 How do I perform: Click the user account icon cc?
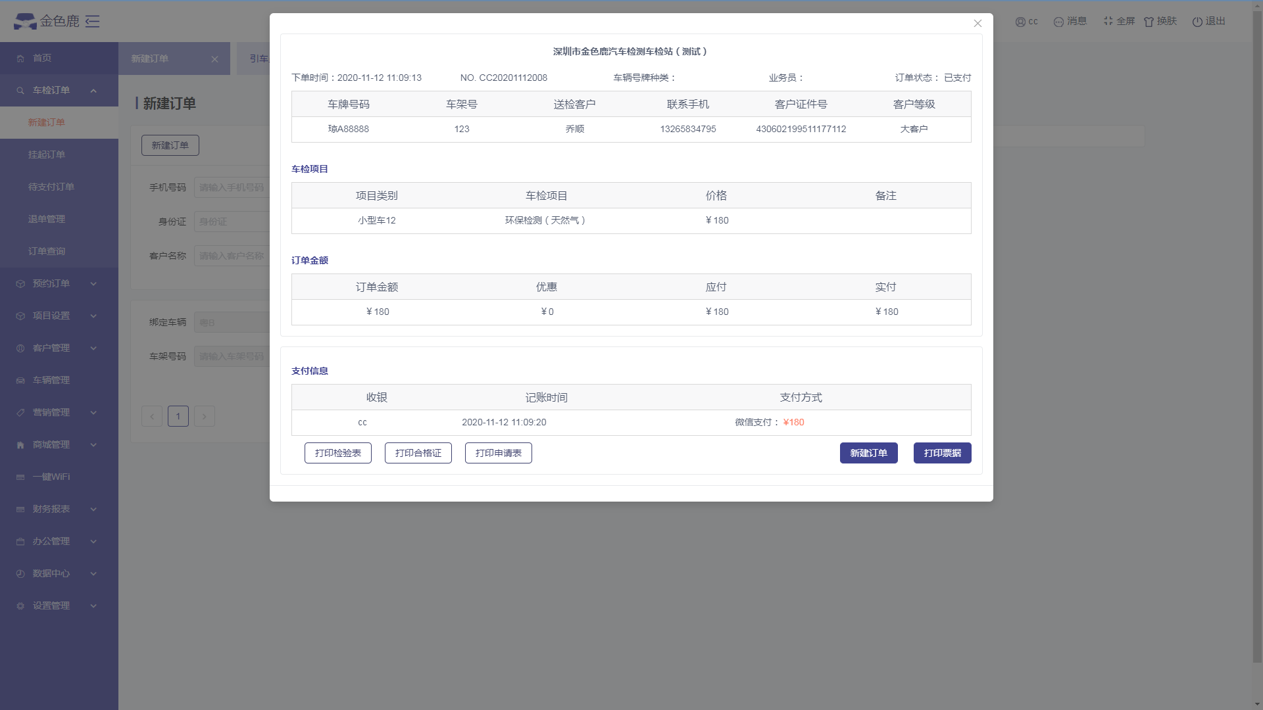(1020, 22)
